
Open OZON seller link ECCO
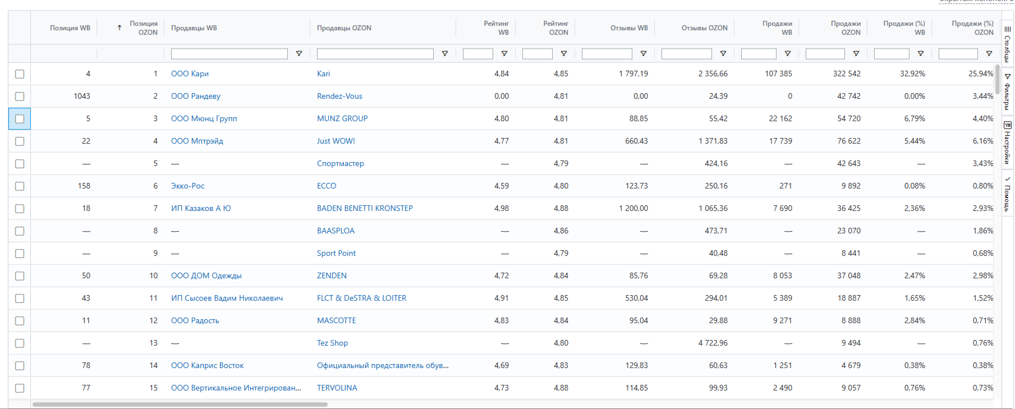pyautogui.click(x=327, y=186)
